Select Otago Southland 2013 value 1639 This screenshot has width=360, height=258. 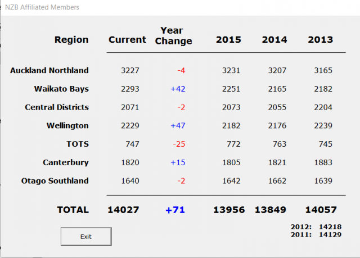click(323, 181)
